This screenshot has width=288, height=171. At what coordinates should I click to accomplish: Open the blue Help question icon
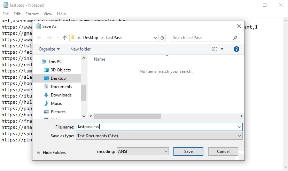pyautogui.click(x=236, y=49)
